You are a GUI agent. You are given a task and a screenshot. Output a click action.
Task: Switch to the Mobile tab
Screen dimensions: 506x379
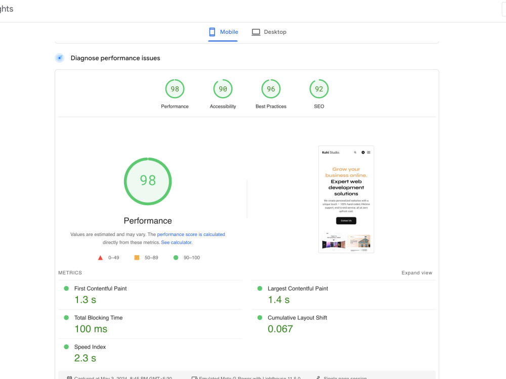coord(223,32)
